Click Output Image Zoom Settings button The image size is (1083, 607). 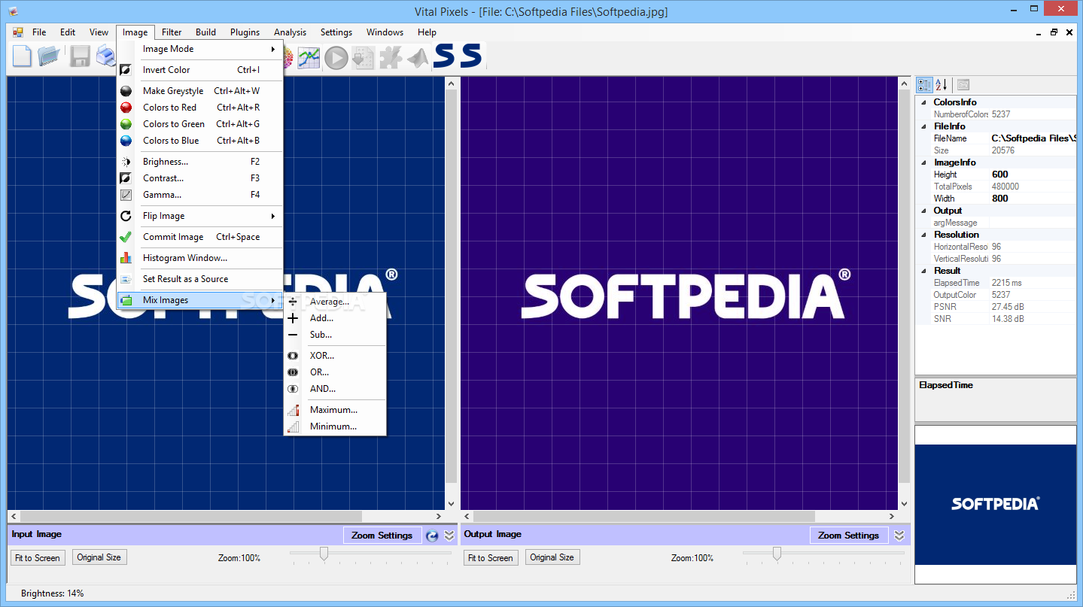point(849,536)
